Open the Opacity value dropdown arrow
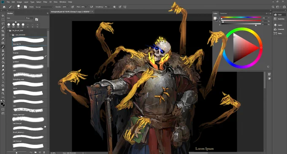Screen dimensions: 287x154 68,7
